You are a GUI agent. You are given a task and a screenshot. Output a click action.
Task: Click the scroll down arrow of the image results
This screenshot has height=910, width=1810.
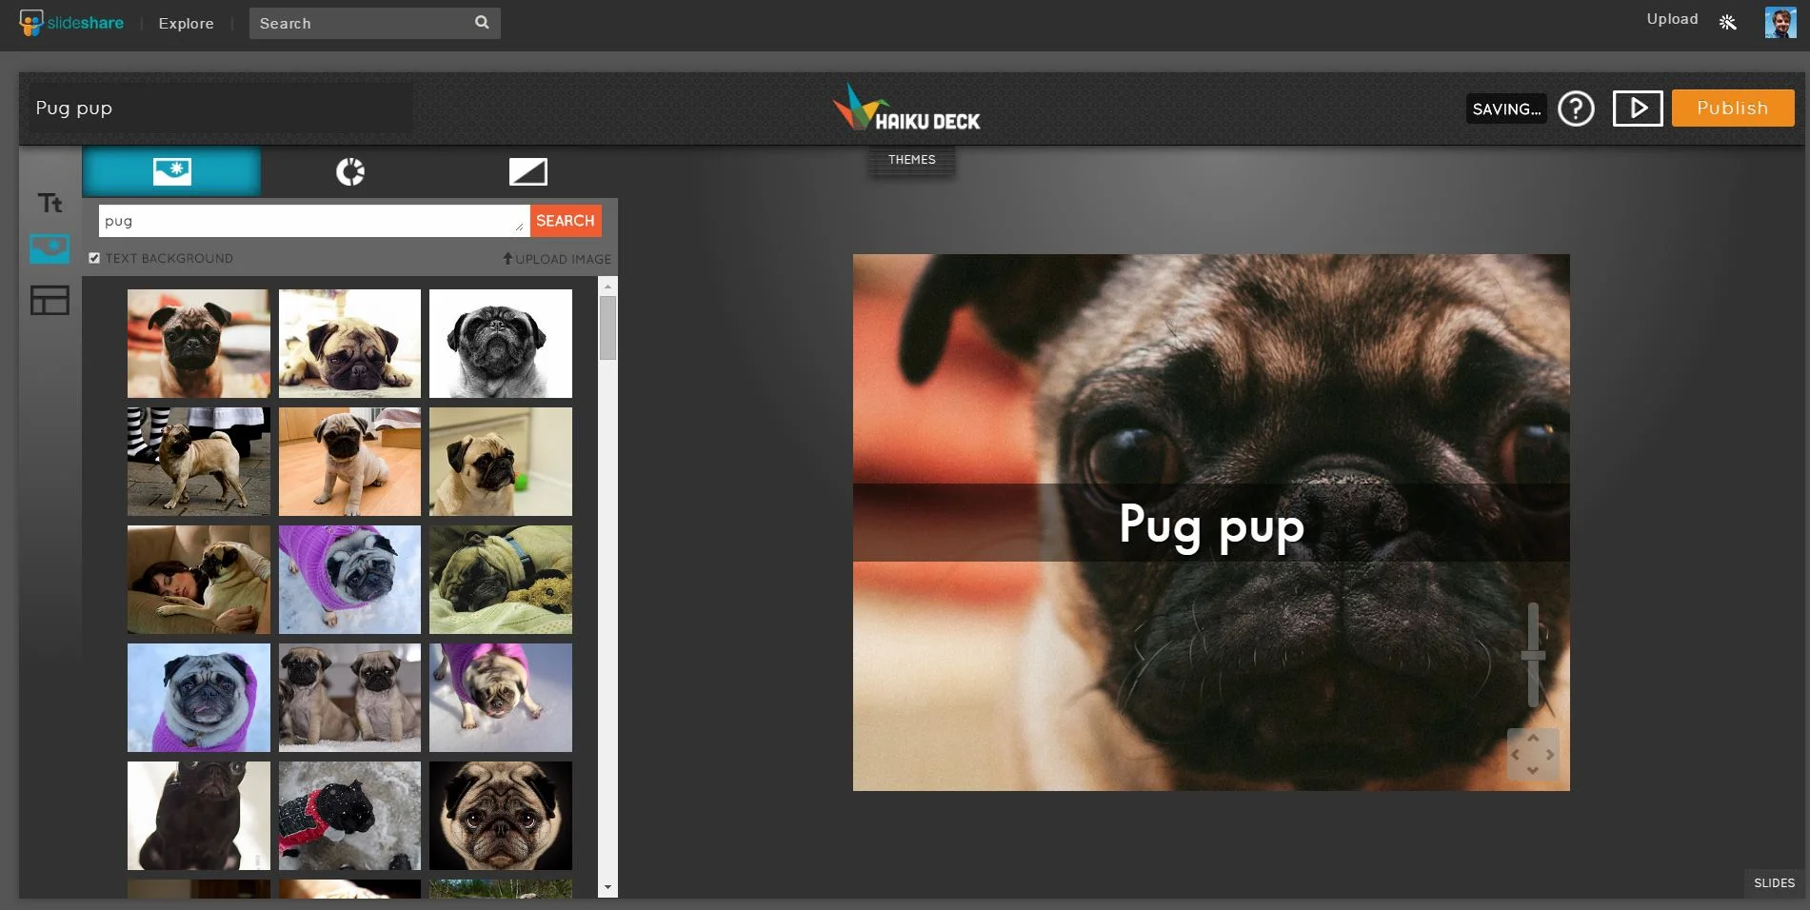[607, 887]
